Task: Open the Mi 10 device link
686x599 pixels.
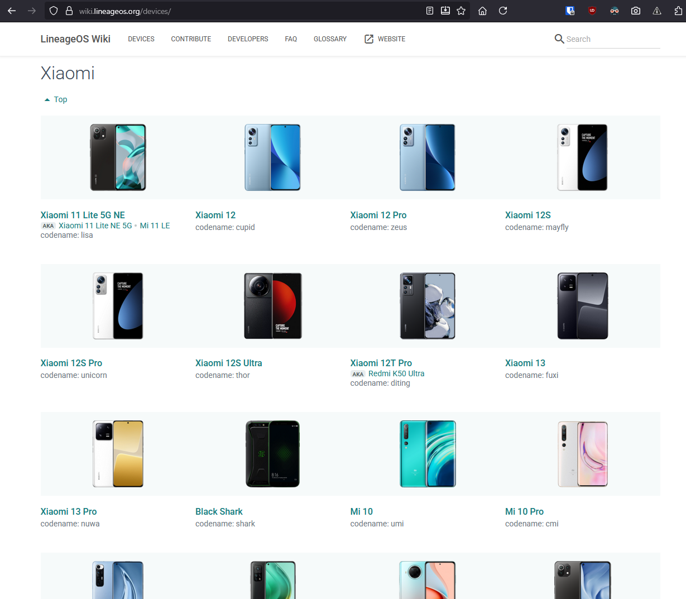Action: point(362,511)
